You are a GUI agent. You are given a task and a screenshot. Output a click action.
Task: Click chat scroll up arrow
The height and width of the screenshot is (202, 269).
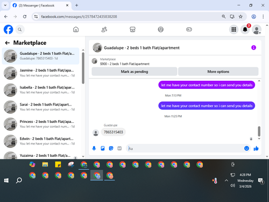259,81
